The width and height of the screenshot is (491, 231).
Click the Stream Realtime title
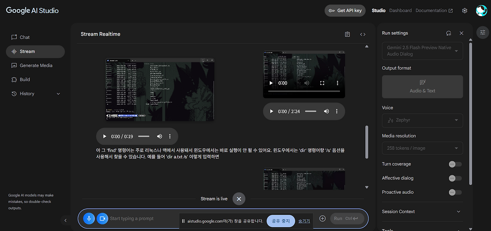point(101,34)
